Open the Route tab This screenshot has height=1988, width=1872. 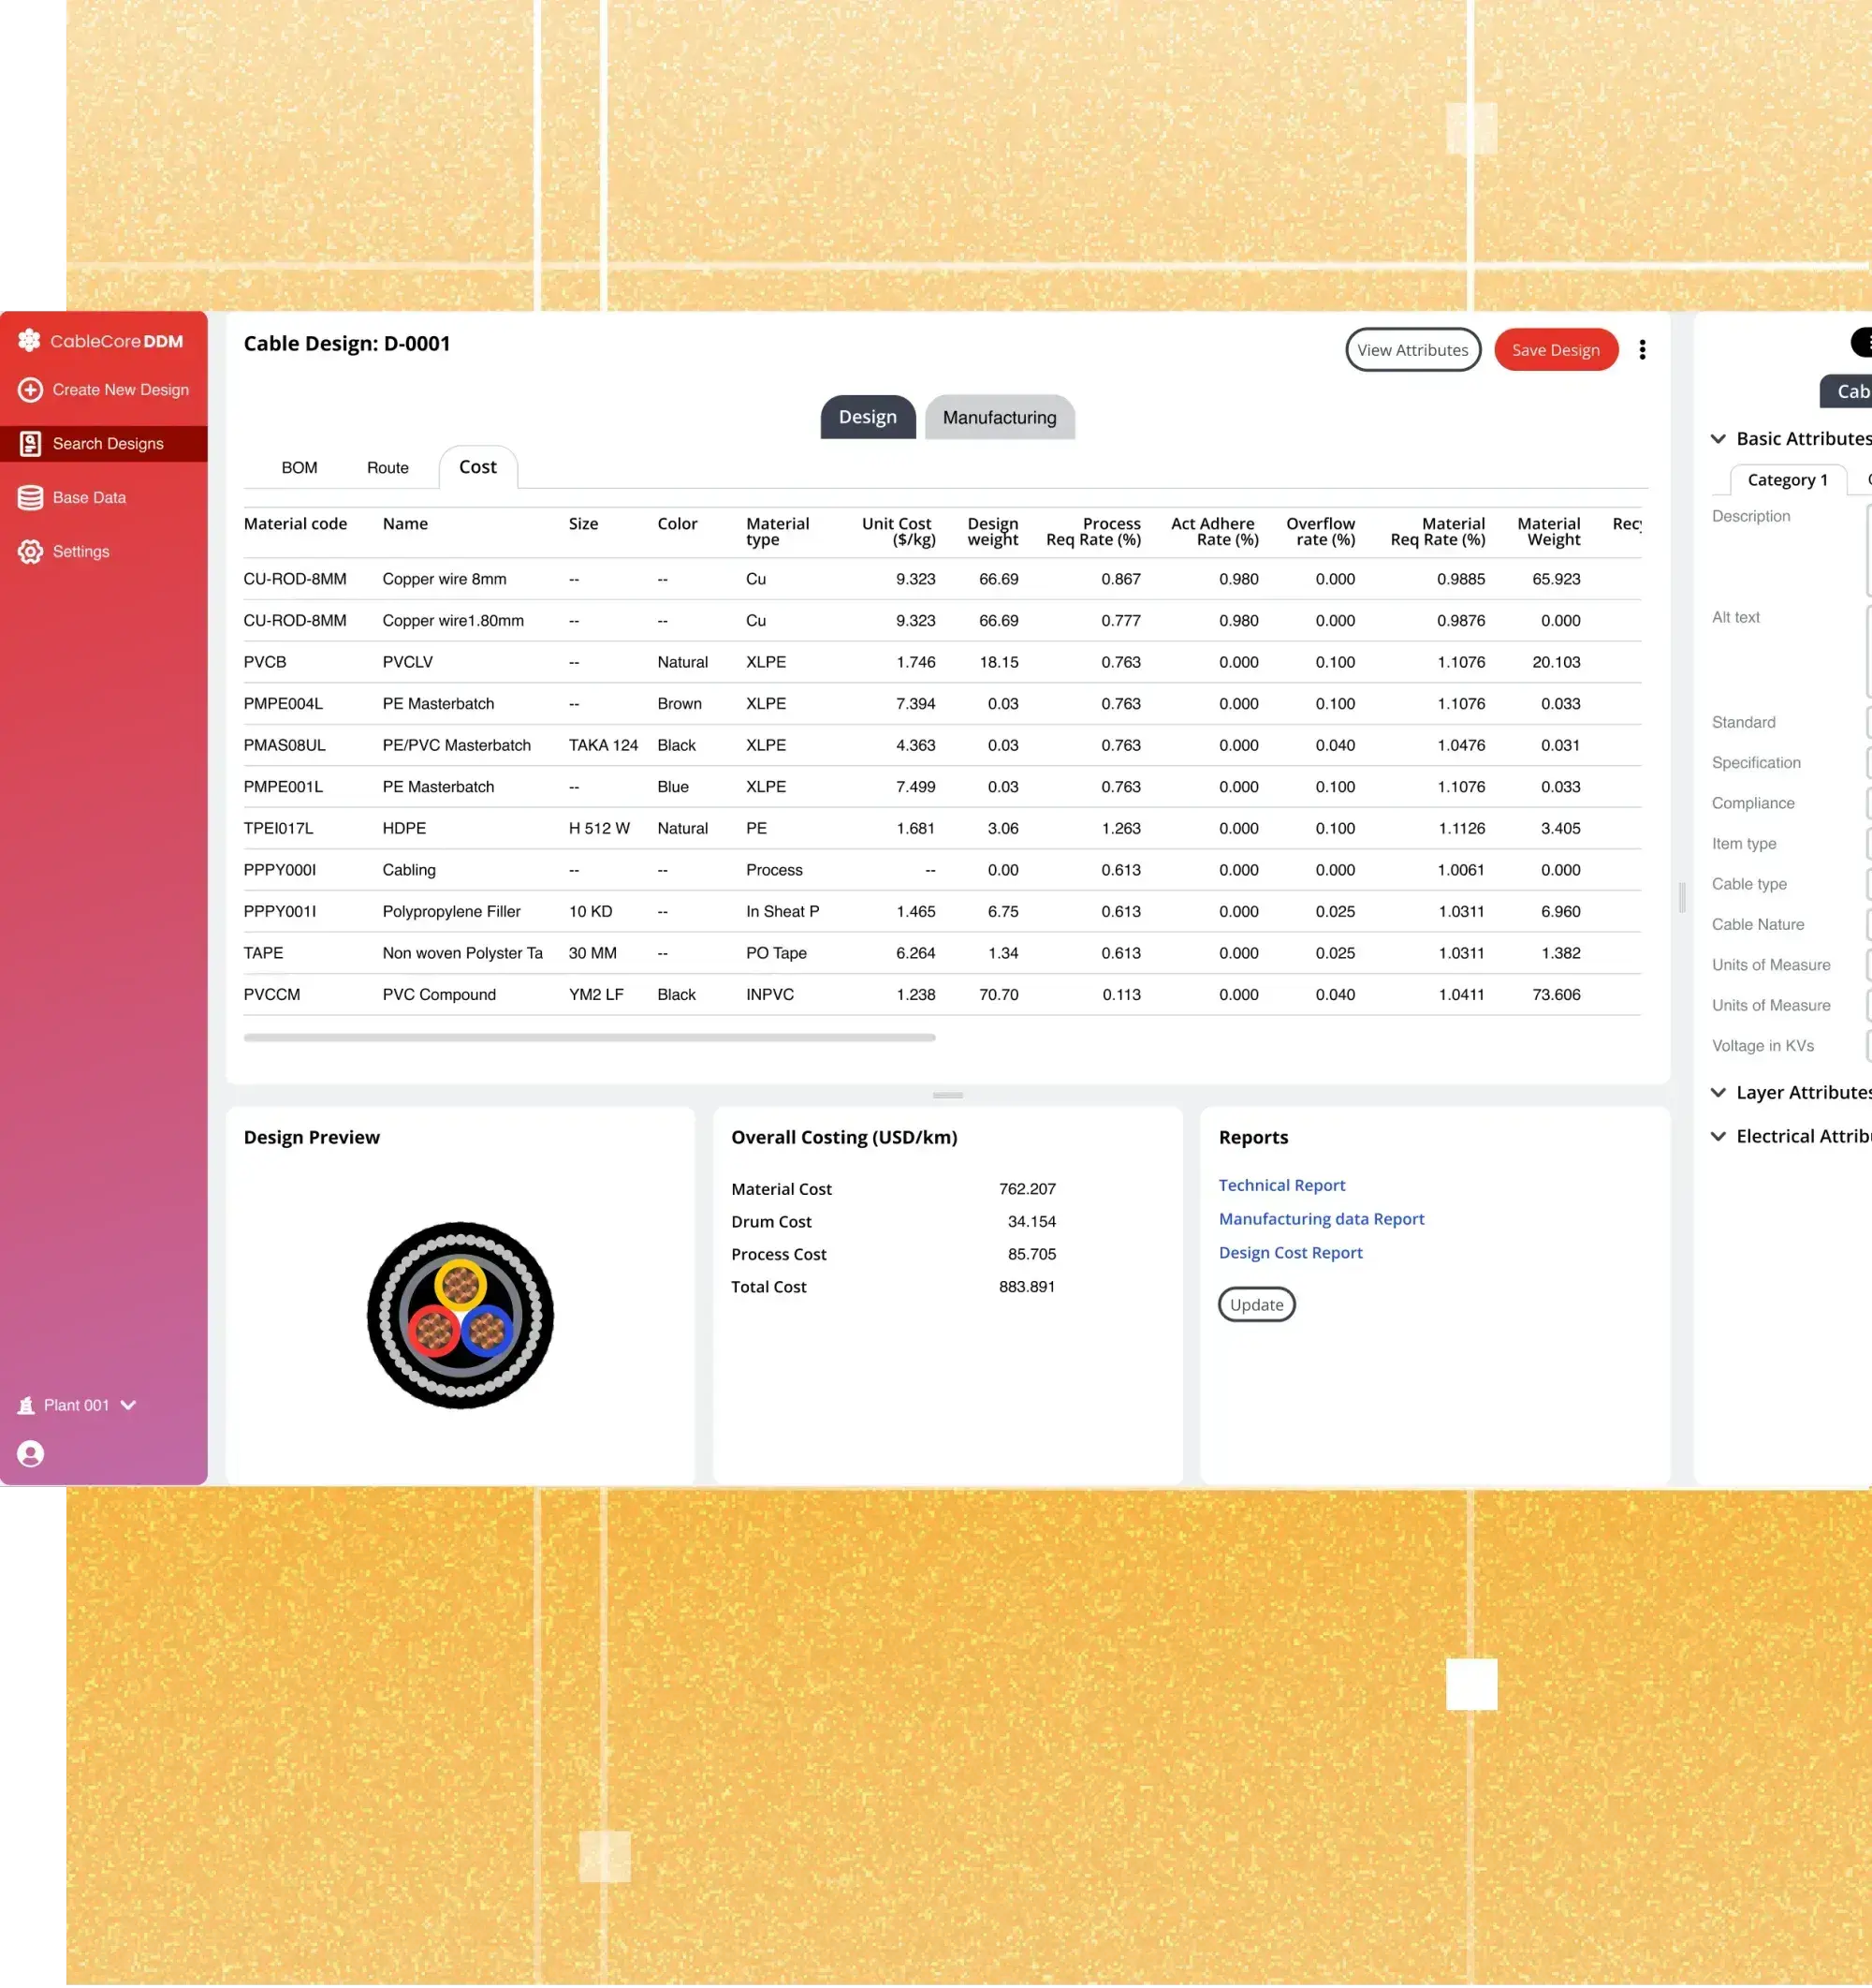click(x=387, y=468)
